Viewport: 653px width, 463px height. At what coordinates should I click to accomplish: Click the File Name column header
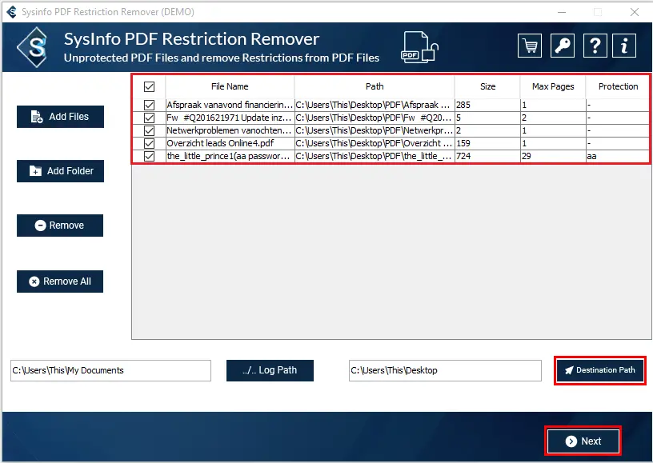[230, 86]
